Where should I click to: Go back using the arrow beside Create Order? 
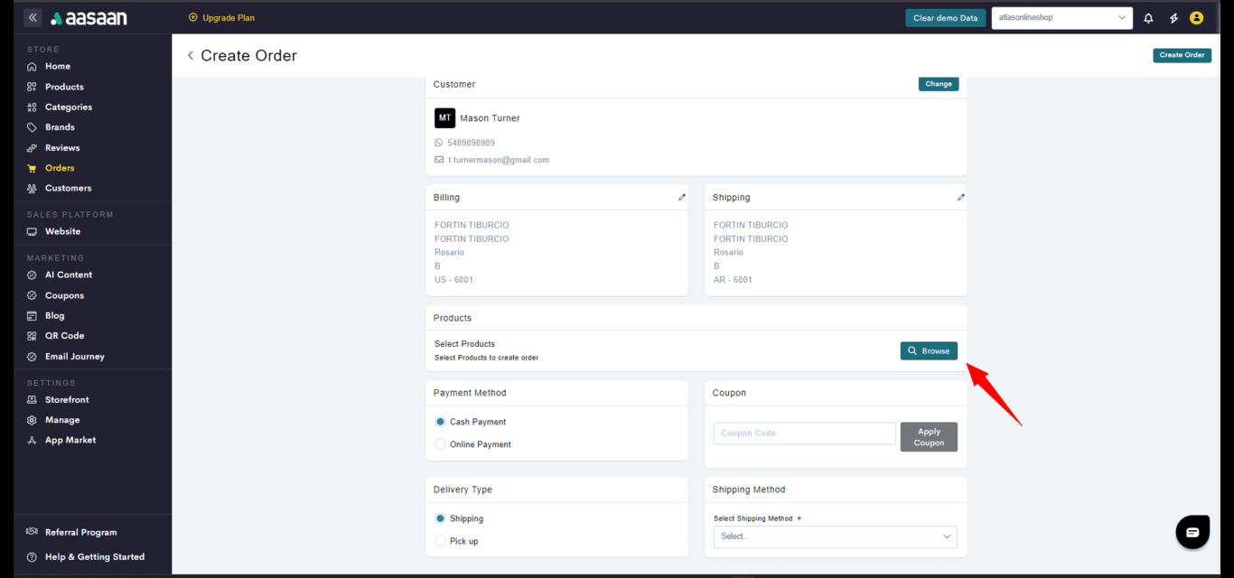coord(191,56)
